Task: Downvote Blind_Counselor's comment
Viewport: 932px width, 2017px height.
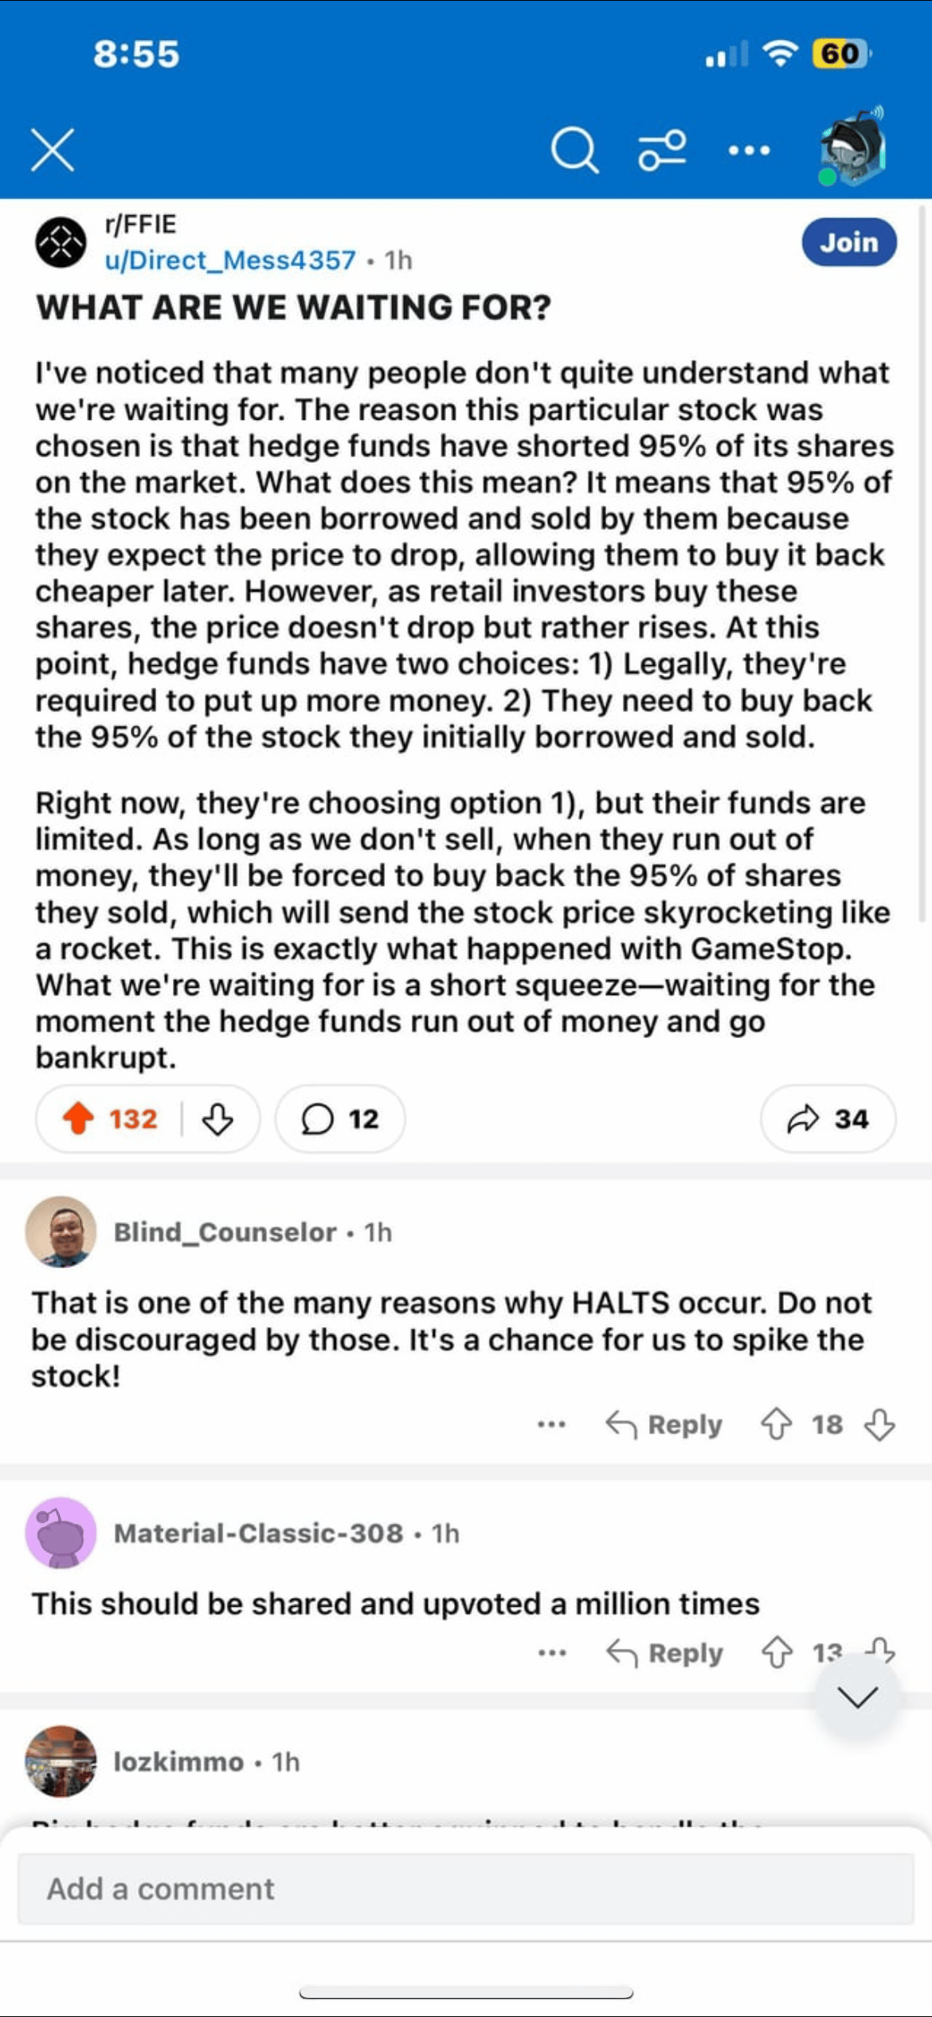Action: pyautogui.click(x=879, y=1424)
